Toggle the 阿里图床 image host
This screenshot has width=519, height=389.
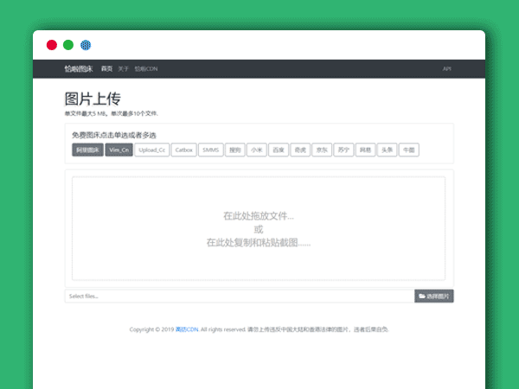pos(88,150)
